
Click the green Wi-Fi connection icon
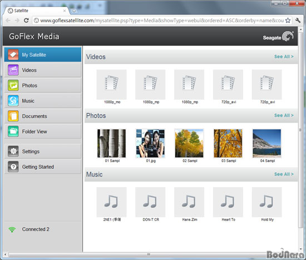tap(12, 229)
